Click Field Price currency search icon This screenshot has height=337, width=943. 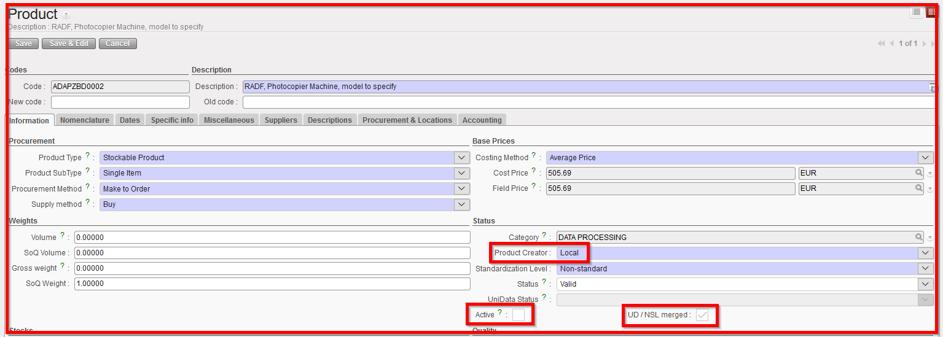point(918,188)
